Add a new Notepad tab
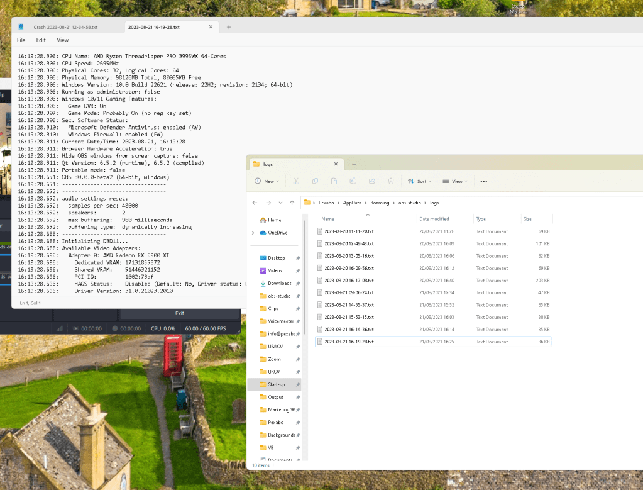Image resolution: width=643 pixels, height=490 pixels. pyautogui.click(x=229, y=27)
